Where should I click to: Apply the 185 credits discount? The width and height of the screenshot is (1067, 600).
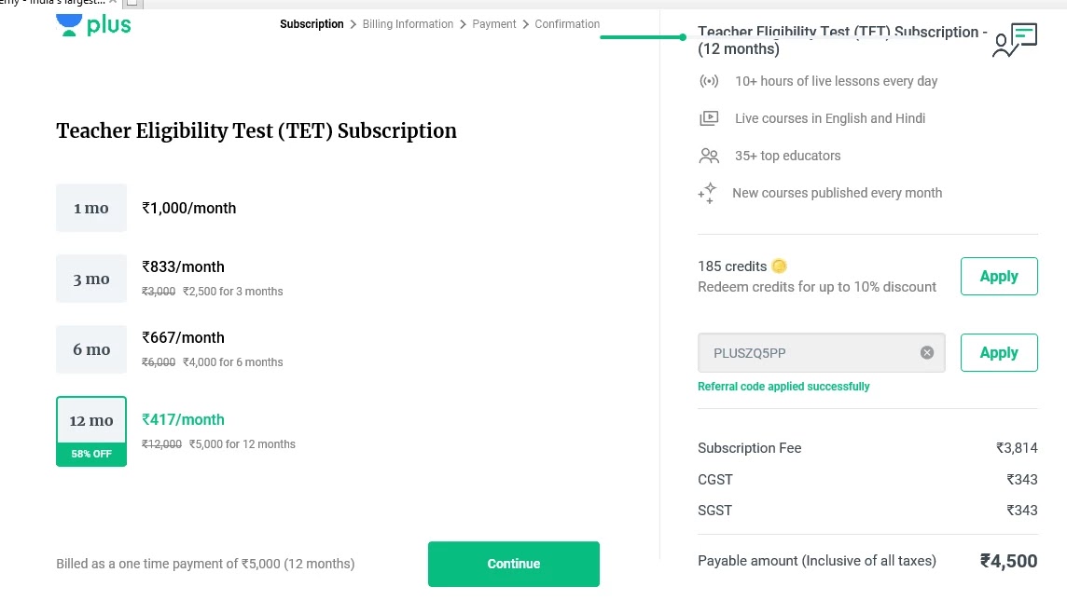point(998,277)
